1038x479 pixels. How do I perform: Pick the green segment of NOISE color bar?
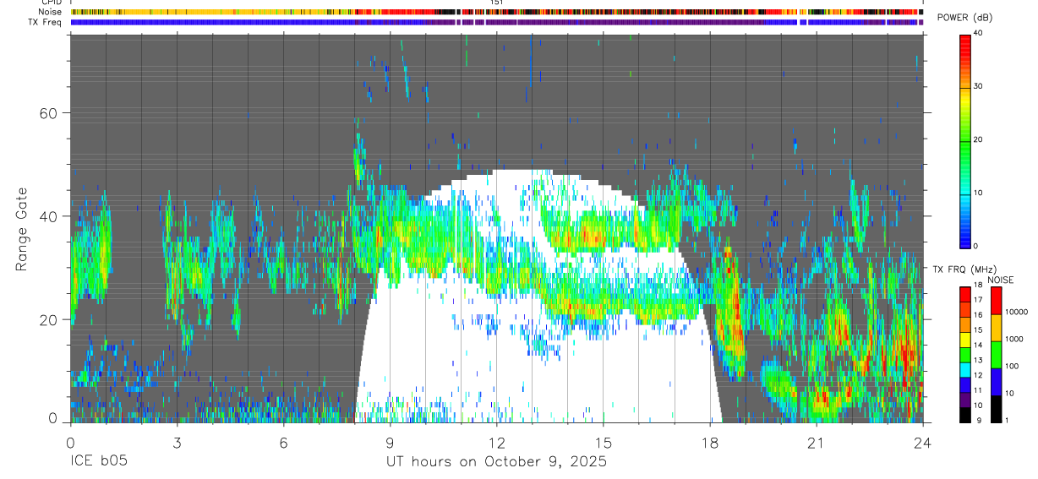[x=995, y=355]
